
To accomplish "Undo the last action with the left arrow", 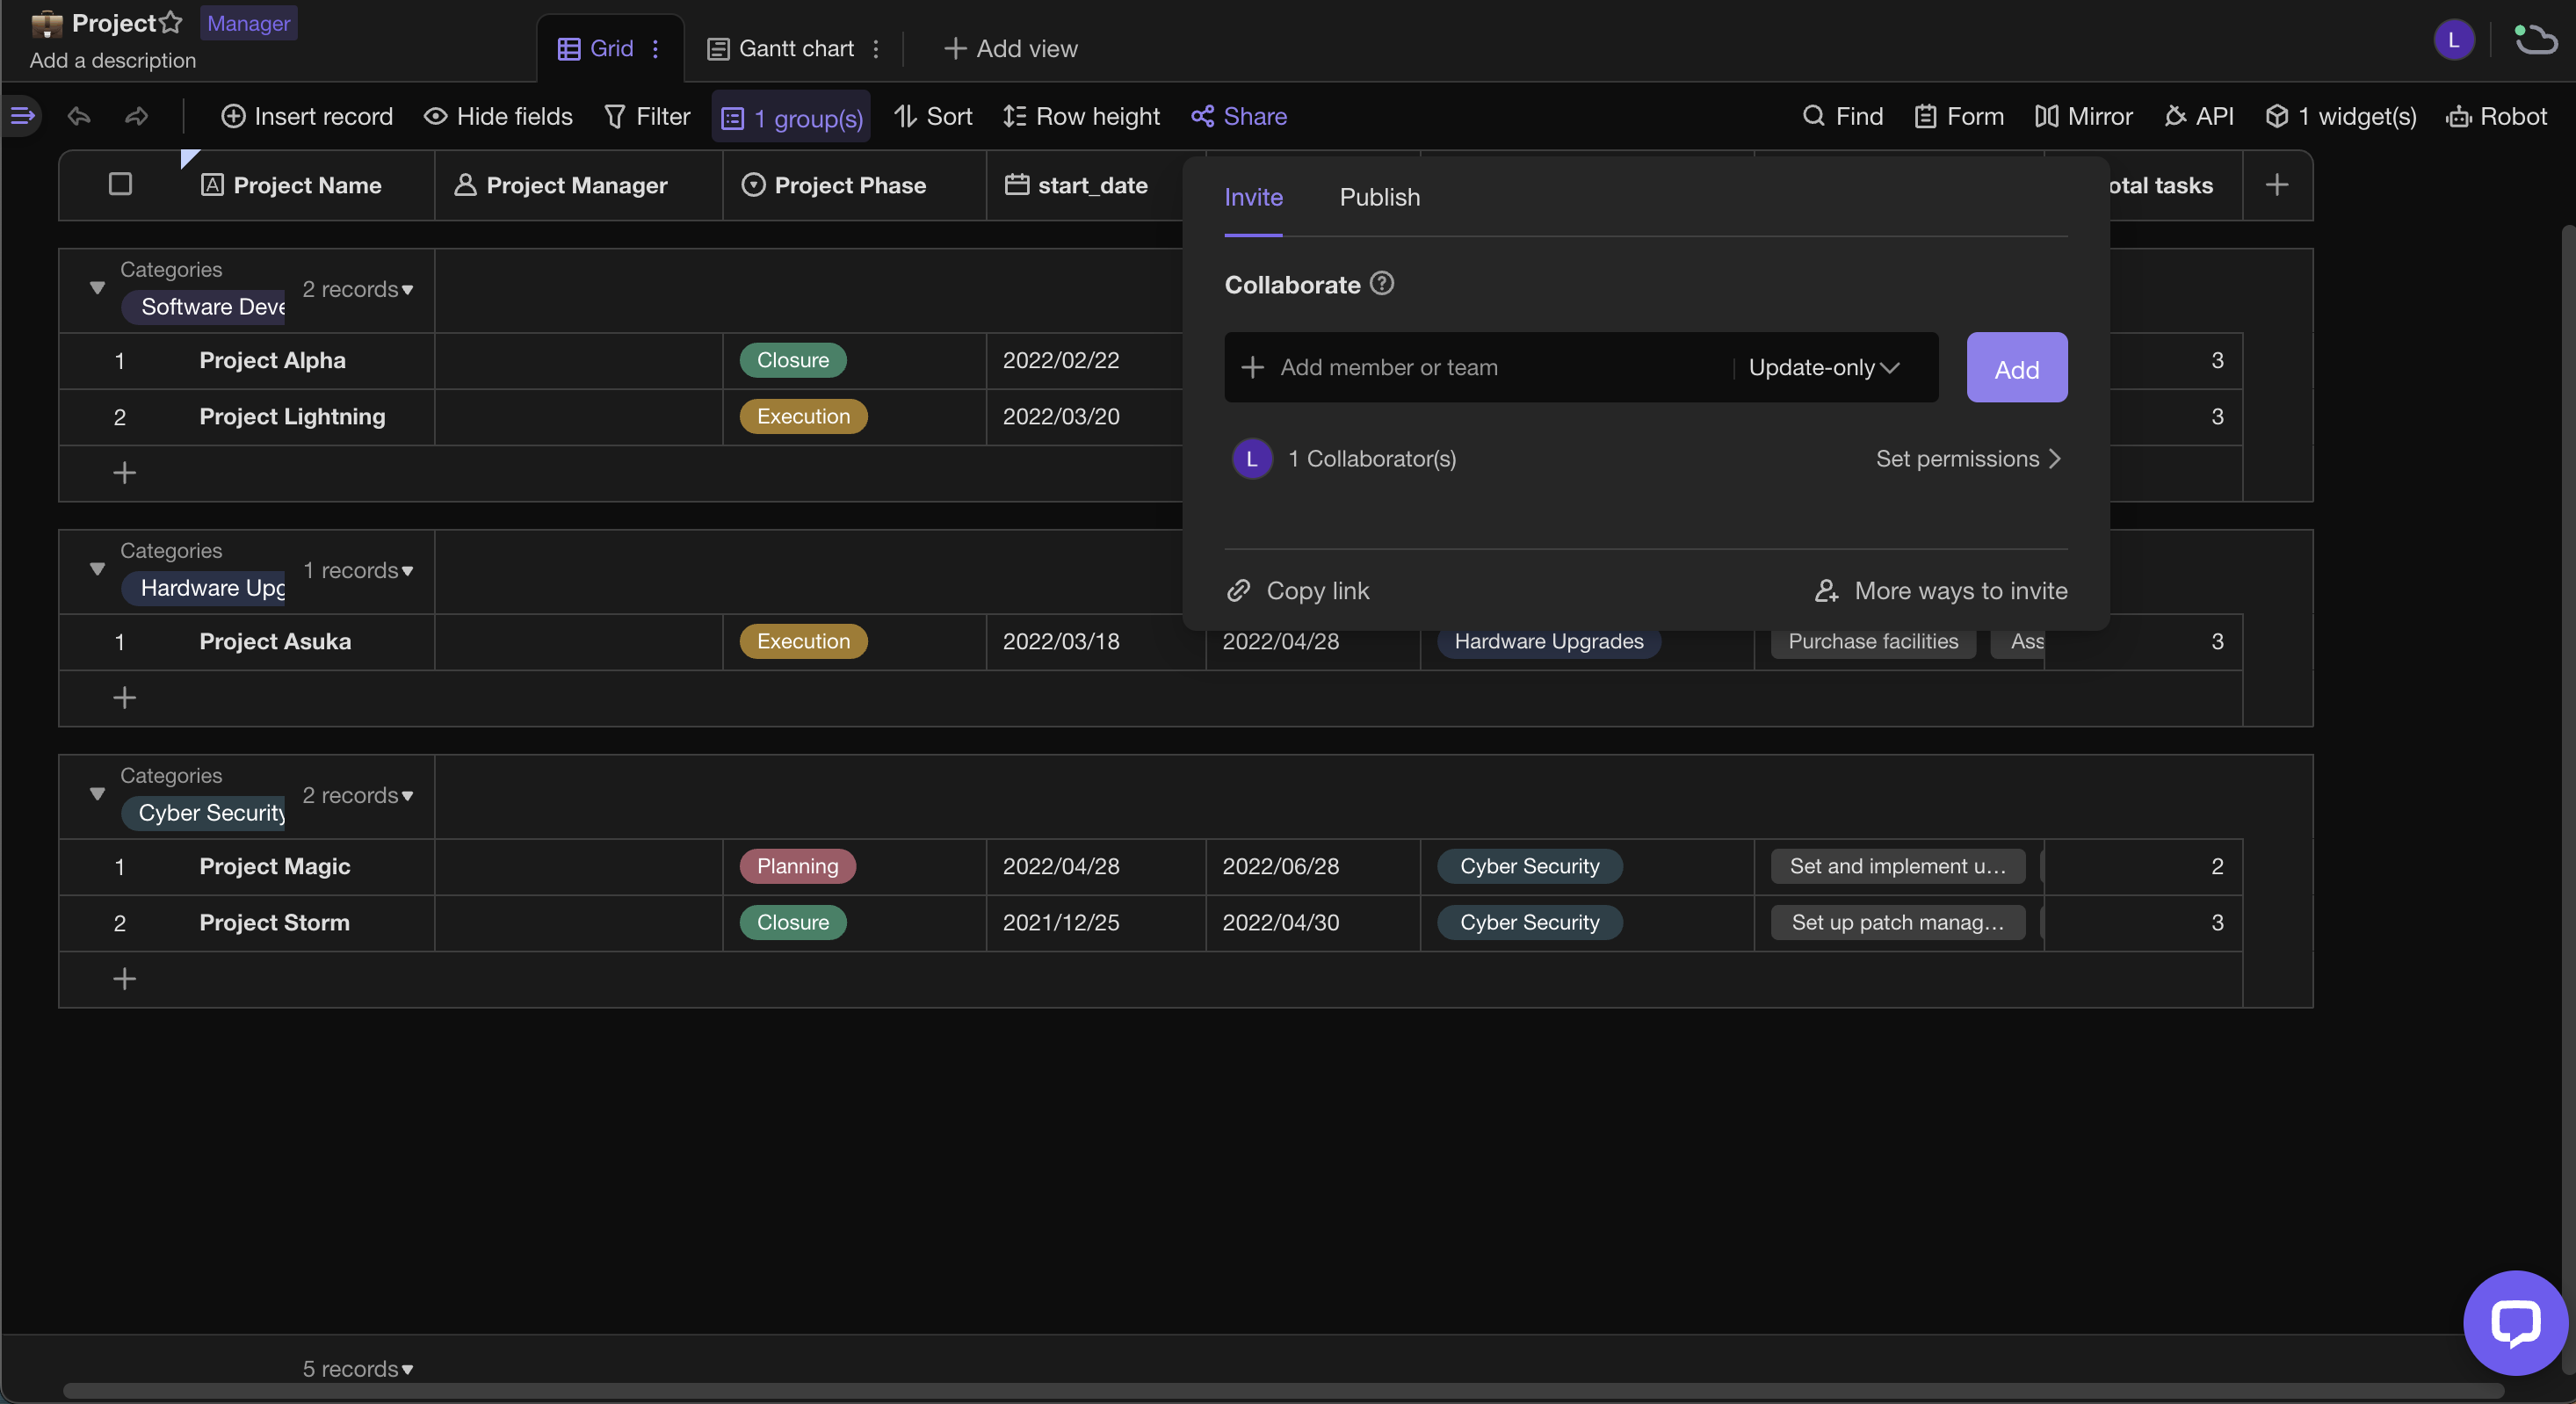I will coord(79,116).
